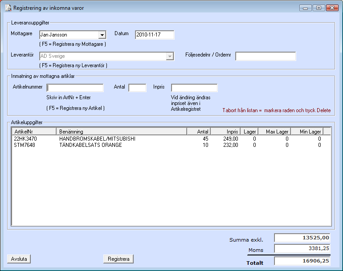The image size is (343, 271).
Task: Click the quantity 45 cell
Action: pyautogui.click(x=205, y=139)
